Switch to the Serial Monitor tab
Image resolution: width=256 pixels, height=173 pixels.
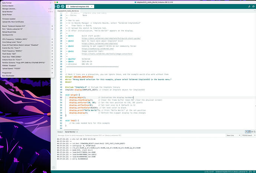70,132
